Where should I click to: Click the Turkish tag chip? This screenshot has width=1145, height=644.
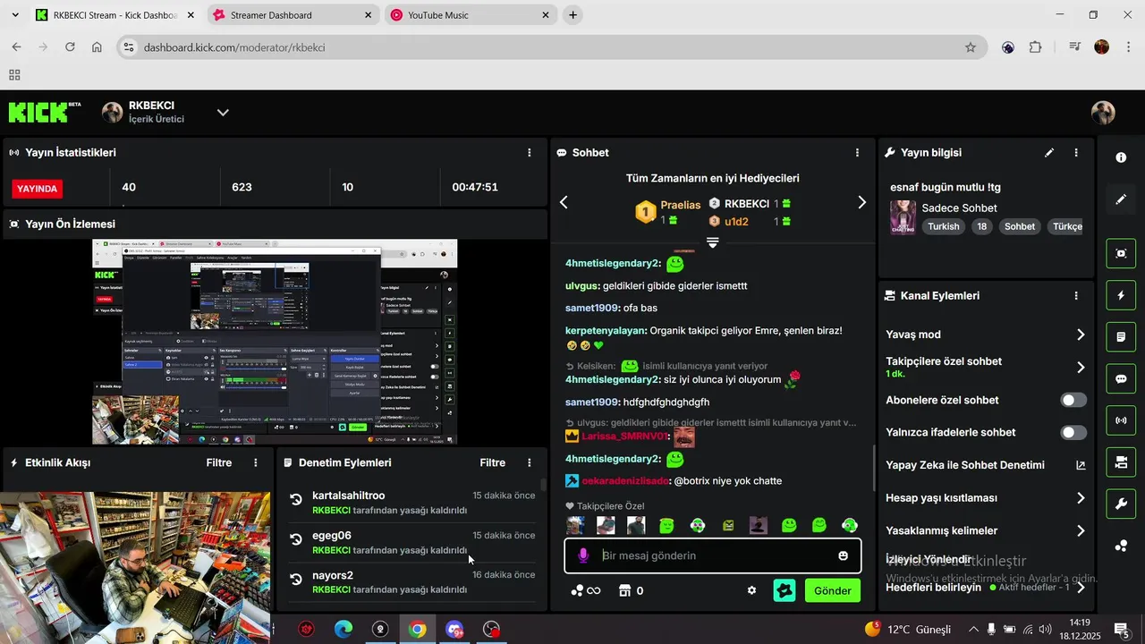[943, 226]
